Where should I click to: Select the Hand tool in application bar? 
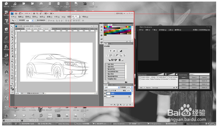(x=34, y=13)
